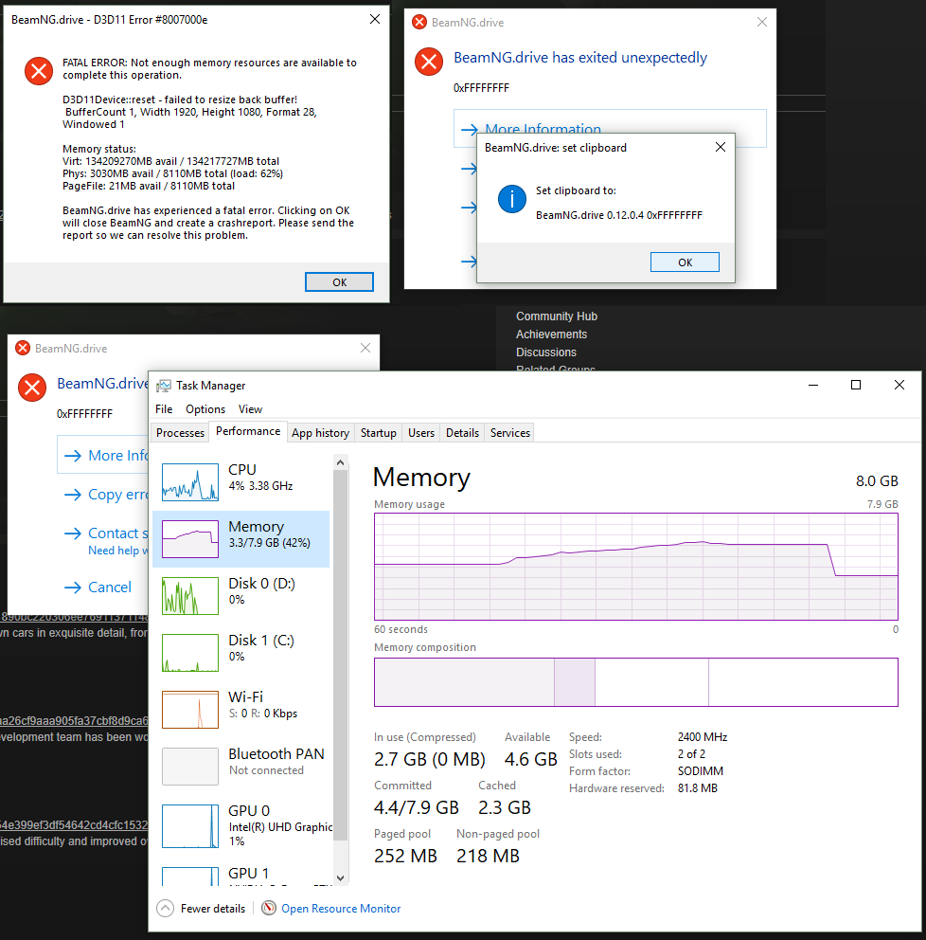
Task: Click red error icon in upper BeamNG title bar
Action: (x=419, y=22)
